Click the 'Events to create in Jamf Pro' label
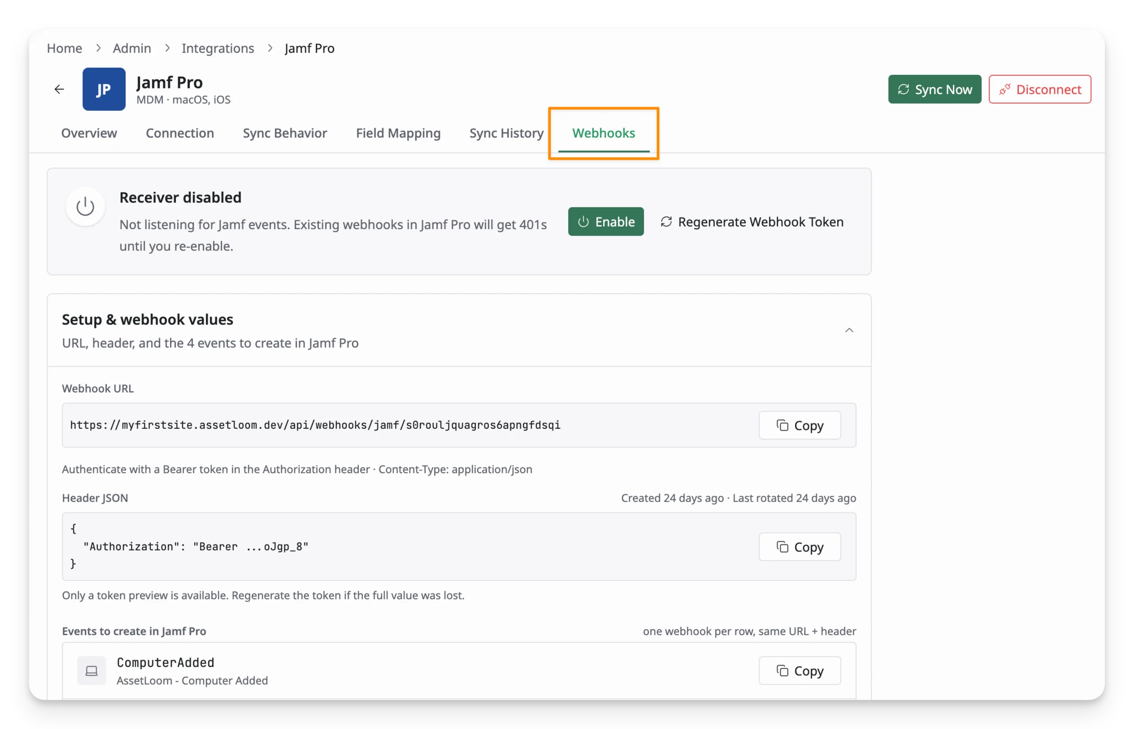Viewport: 1134px width, 729px height. (x=134, y=631)
